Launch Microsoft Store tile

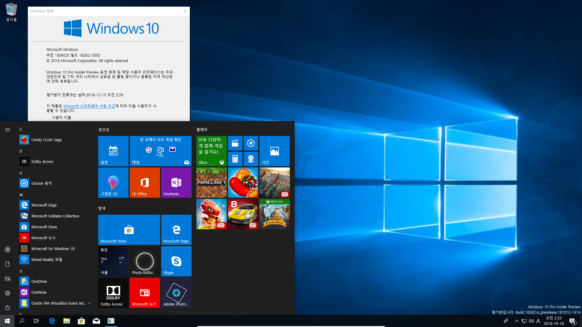(129, 230)
